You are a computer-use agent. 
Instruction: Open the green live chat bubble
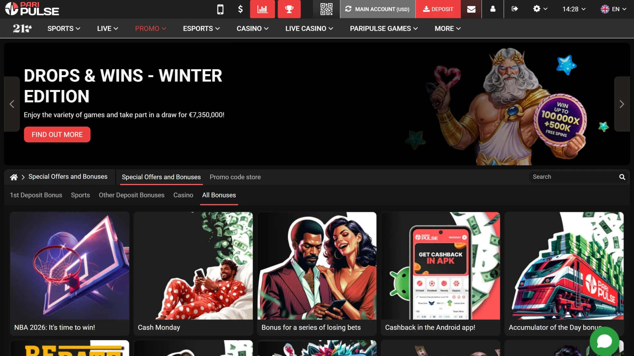click(605, 341)
